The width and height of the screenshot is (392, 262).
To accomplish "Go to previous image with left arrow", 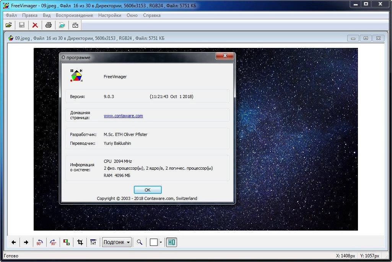I will click(13, 242).
